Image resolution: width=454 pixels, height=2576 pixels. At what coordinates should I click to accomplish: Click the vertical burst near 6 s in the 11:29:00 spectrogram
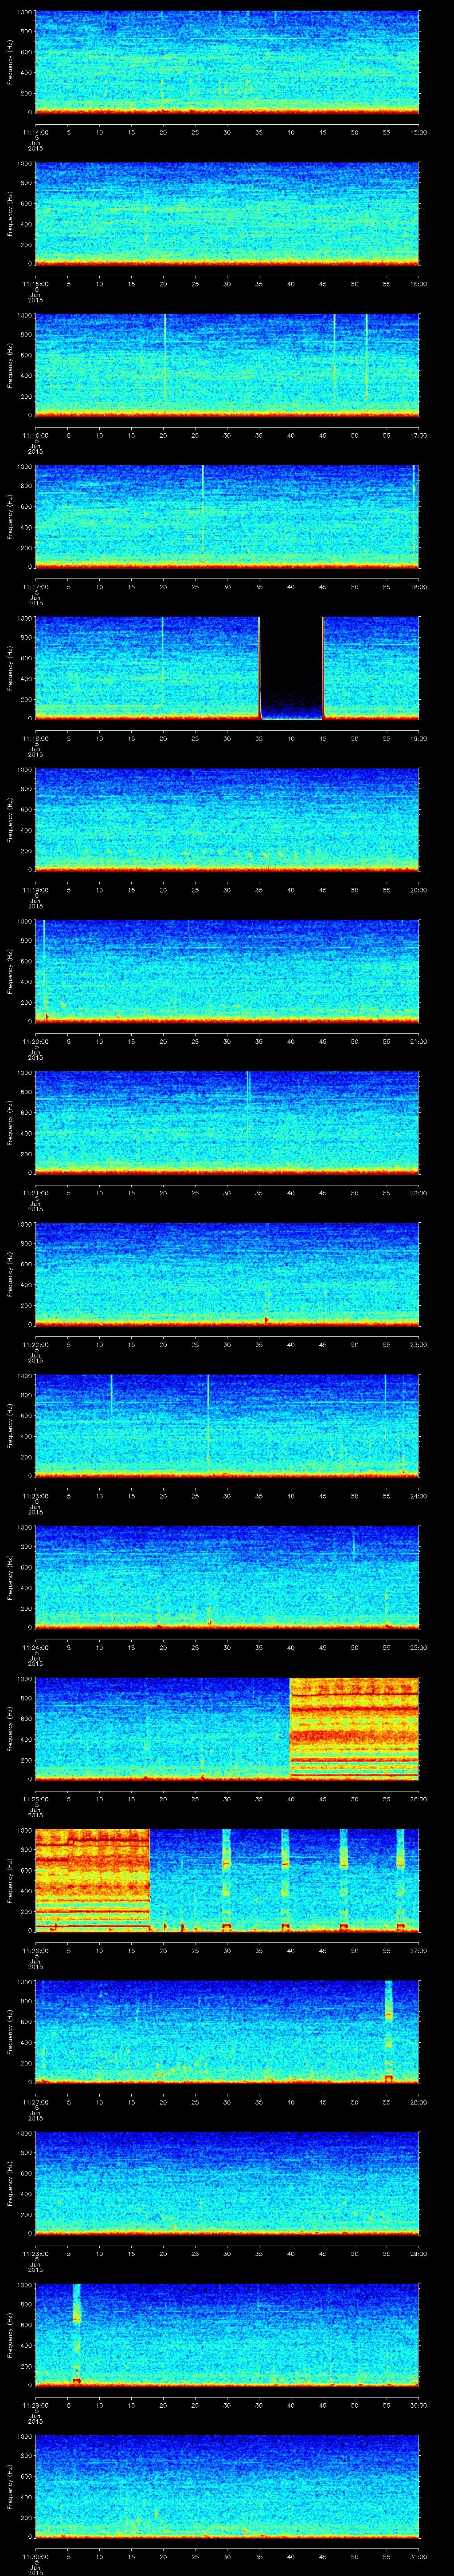[x=77, y=2334]
